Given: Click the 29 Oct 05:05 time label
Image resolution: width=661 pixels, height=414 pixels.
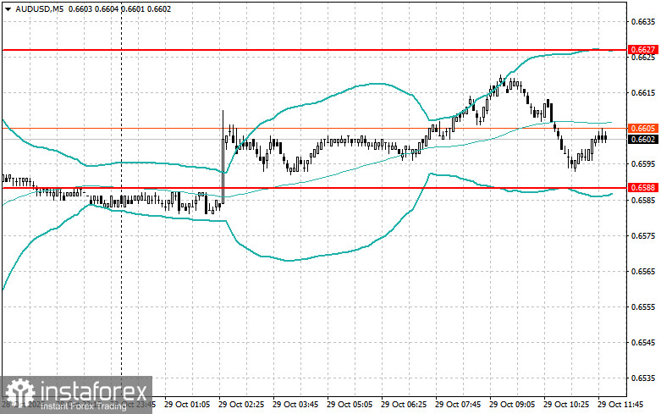Looking at the screenshot, I should (350, 405).
